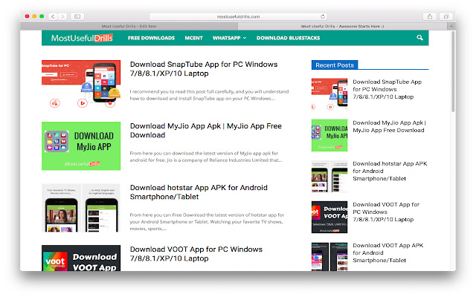The image size is (476, 297).
Task: Open the VOOT App for PC article title
Action: click(x=196, y=254)
